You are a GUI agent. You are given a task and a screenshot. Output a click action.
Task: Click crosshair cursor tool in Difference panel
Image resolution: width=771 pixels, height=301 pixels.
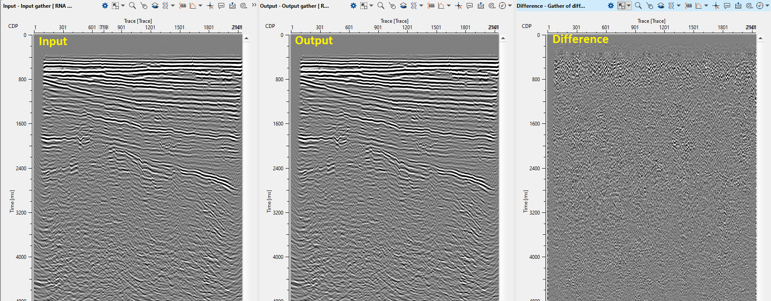[x=716, y=6]
